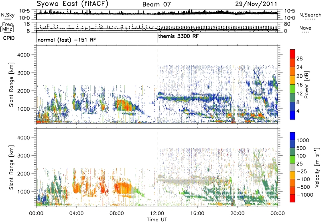Click the 'themis 3300 RF' label
This screenshot has width=321, height=222.
[177, 36]
